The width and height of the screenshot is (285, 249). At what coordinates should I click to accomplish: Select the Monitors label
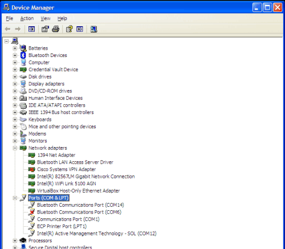(x=38, y=141)
